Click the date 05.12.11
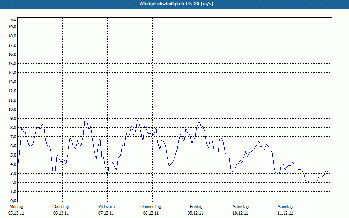 click(x=16, y=213)
